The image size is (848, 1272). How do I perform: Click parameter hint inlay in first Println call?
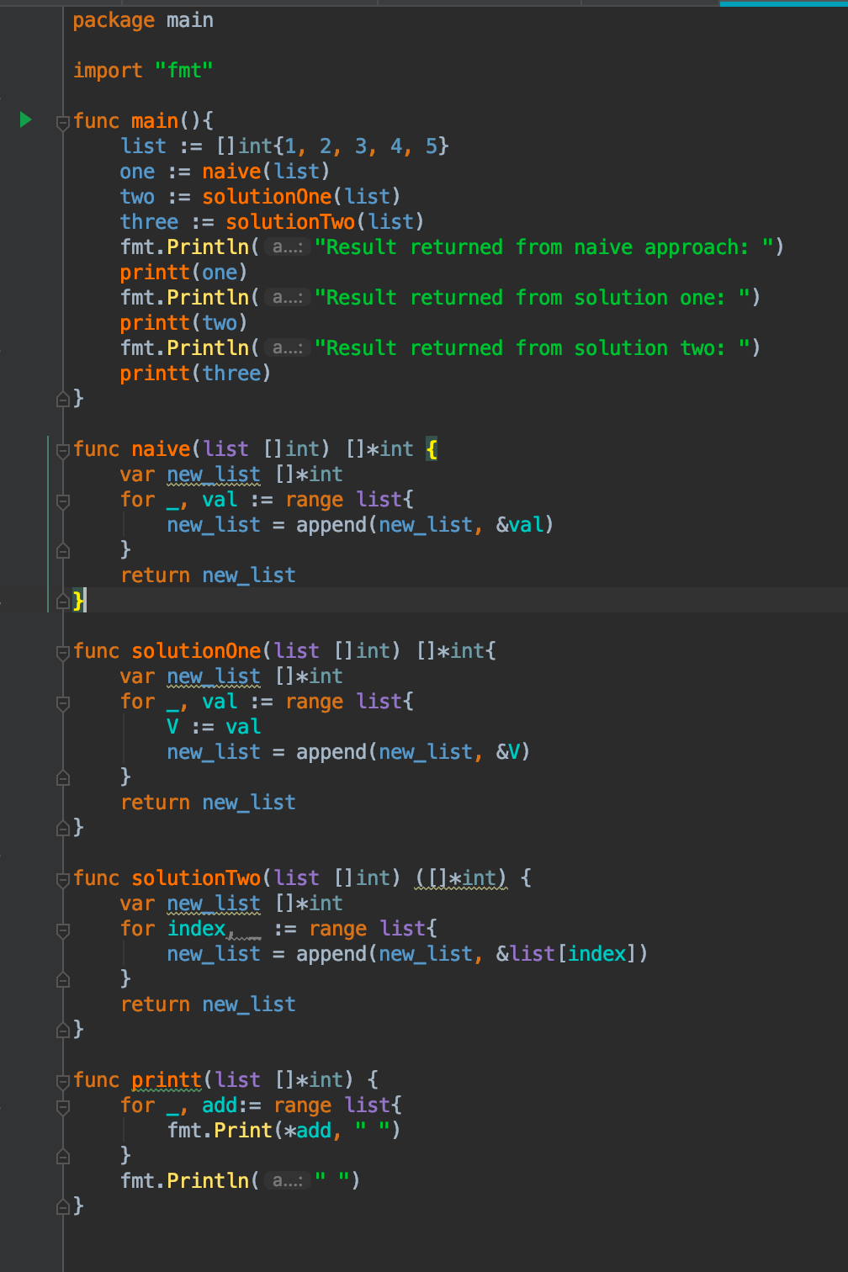point(286,246)
